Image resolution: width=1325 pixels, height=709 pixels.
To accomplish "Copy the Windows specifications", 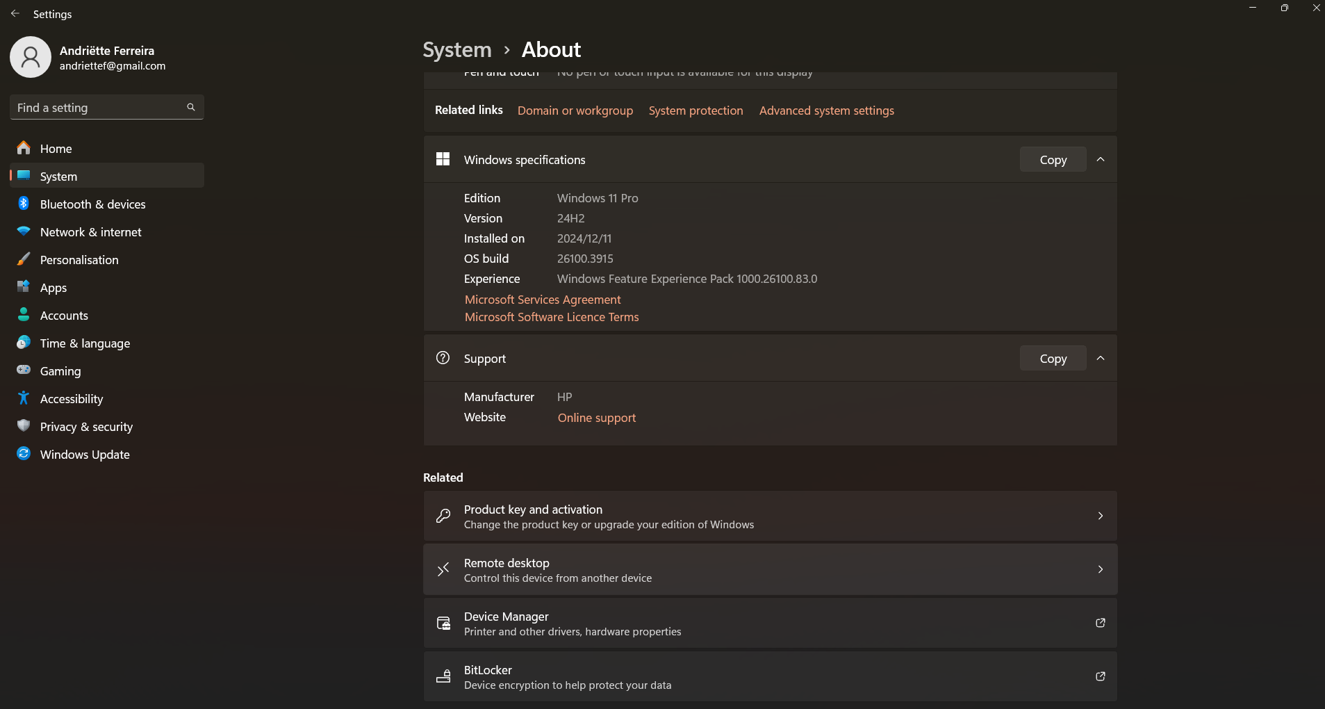I will [1053, 159].
